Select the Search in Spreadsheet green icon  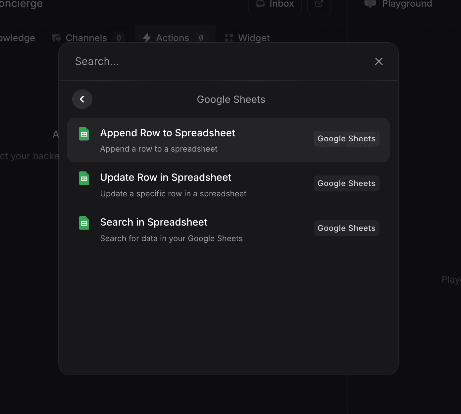click(x=84, y=223)
